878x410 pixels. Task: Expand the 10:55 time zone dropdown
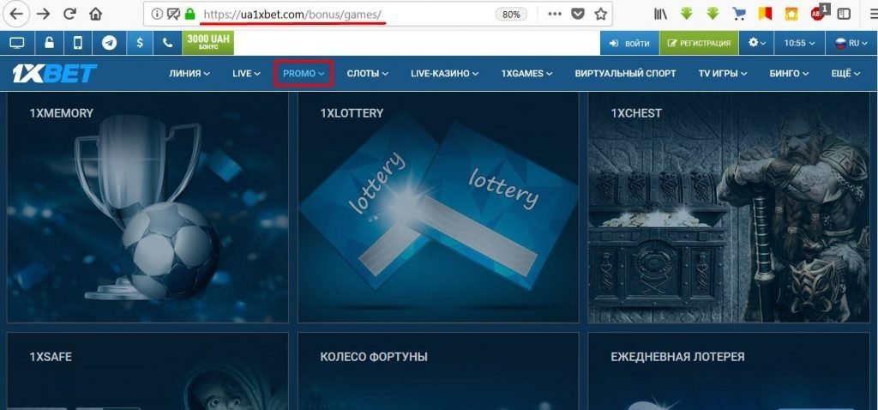point(800,43)
